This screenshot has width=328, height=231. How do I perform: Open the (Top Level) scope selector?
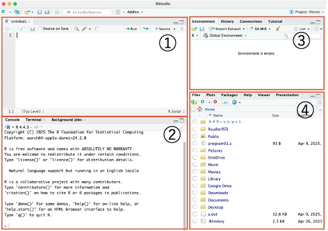tap(33, 111)
